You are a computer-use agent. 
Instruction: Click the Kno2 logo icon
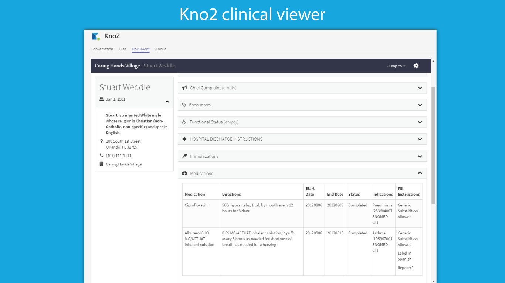(96, 36)
